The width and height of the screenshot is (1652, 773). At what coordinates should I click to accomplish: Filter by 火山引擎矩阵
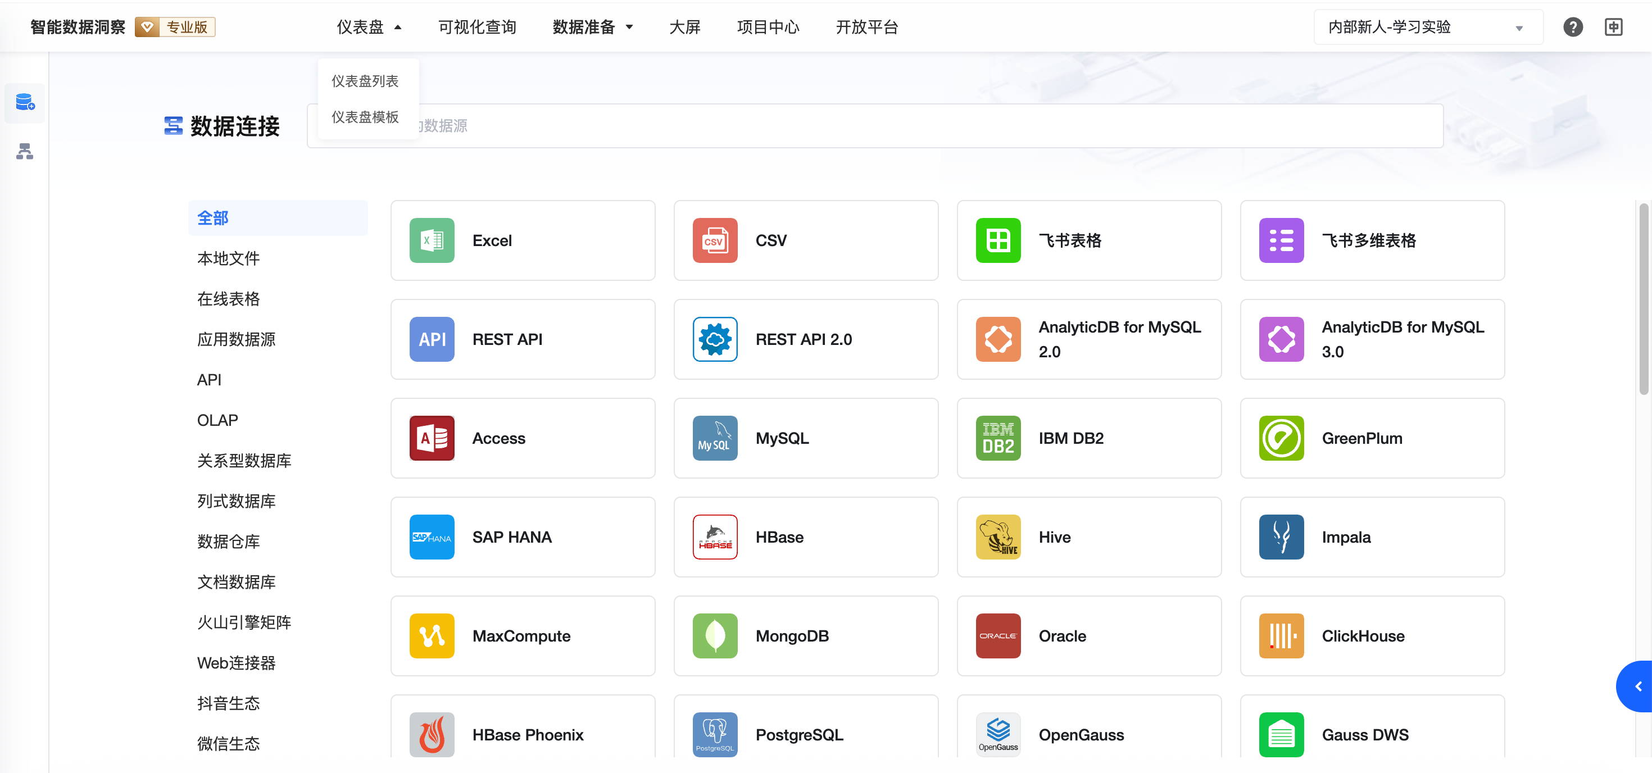(244, 622)
